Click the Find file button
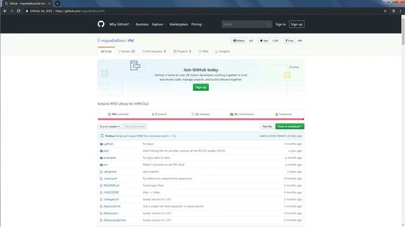Viewport: 405px width, 227px height. click(267, 126)
